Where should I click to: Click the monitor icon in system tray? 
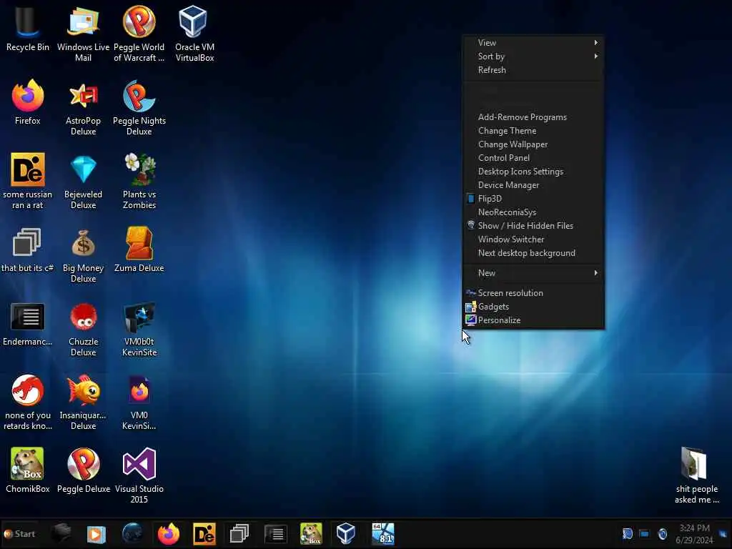coord(645,533)
